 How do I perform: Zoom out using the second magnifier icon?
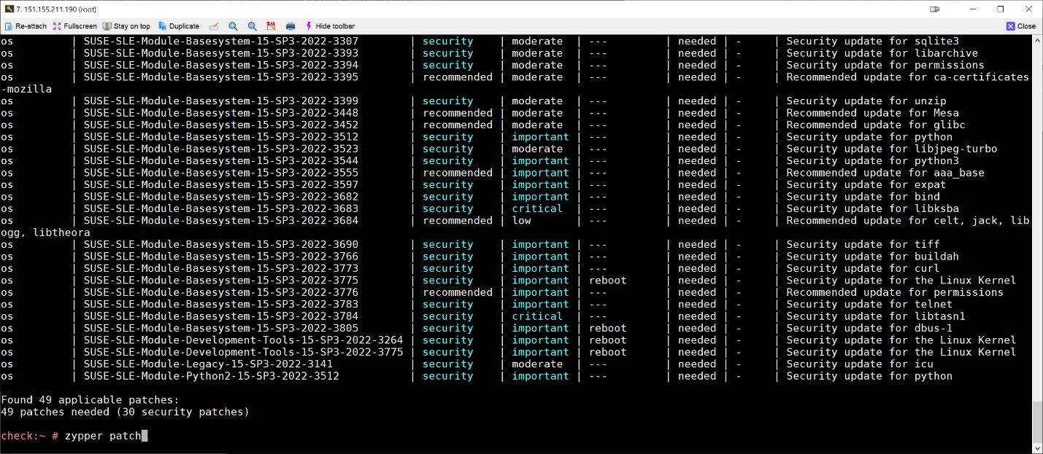(252, 26)
